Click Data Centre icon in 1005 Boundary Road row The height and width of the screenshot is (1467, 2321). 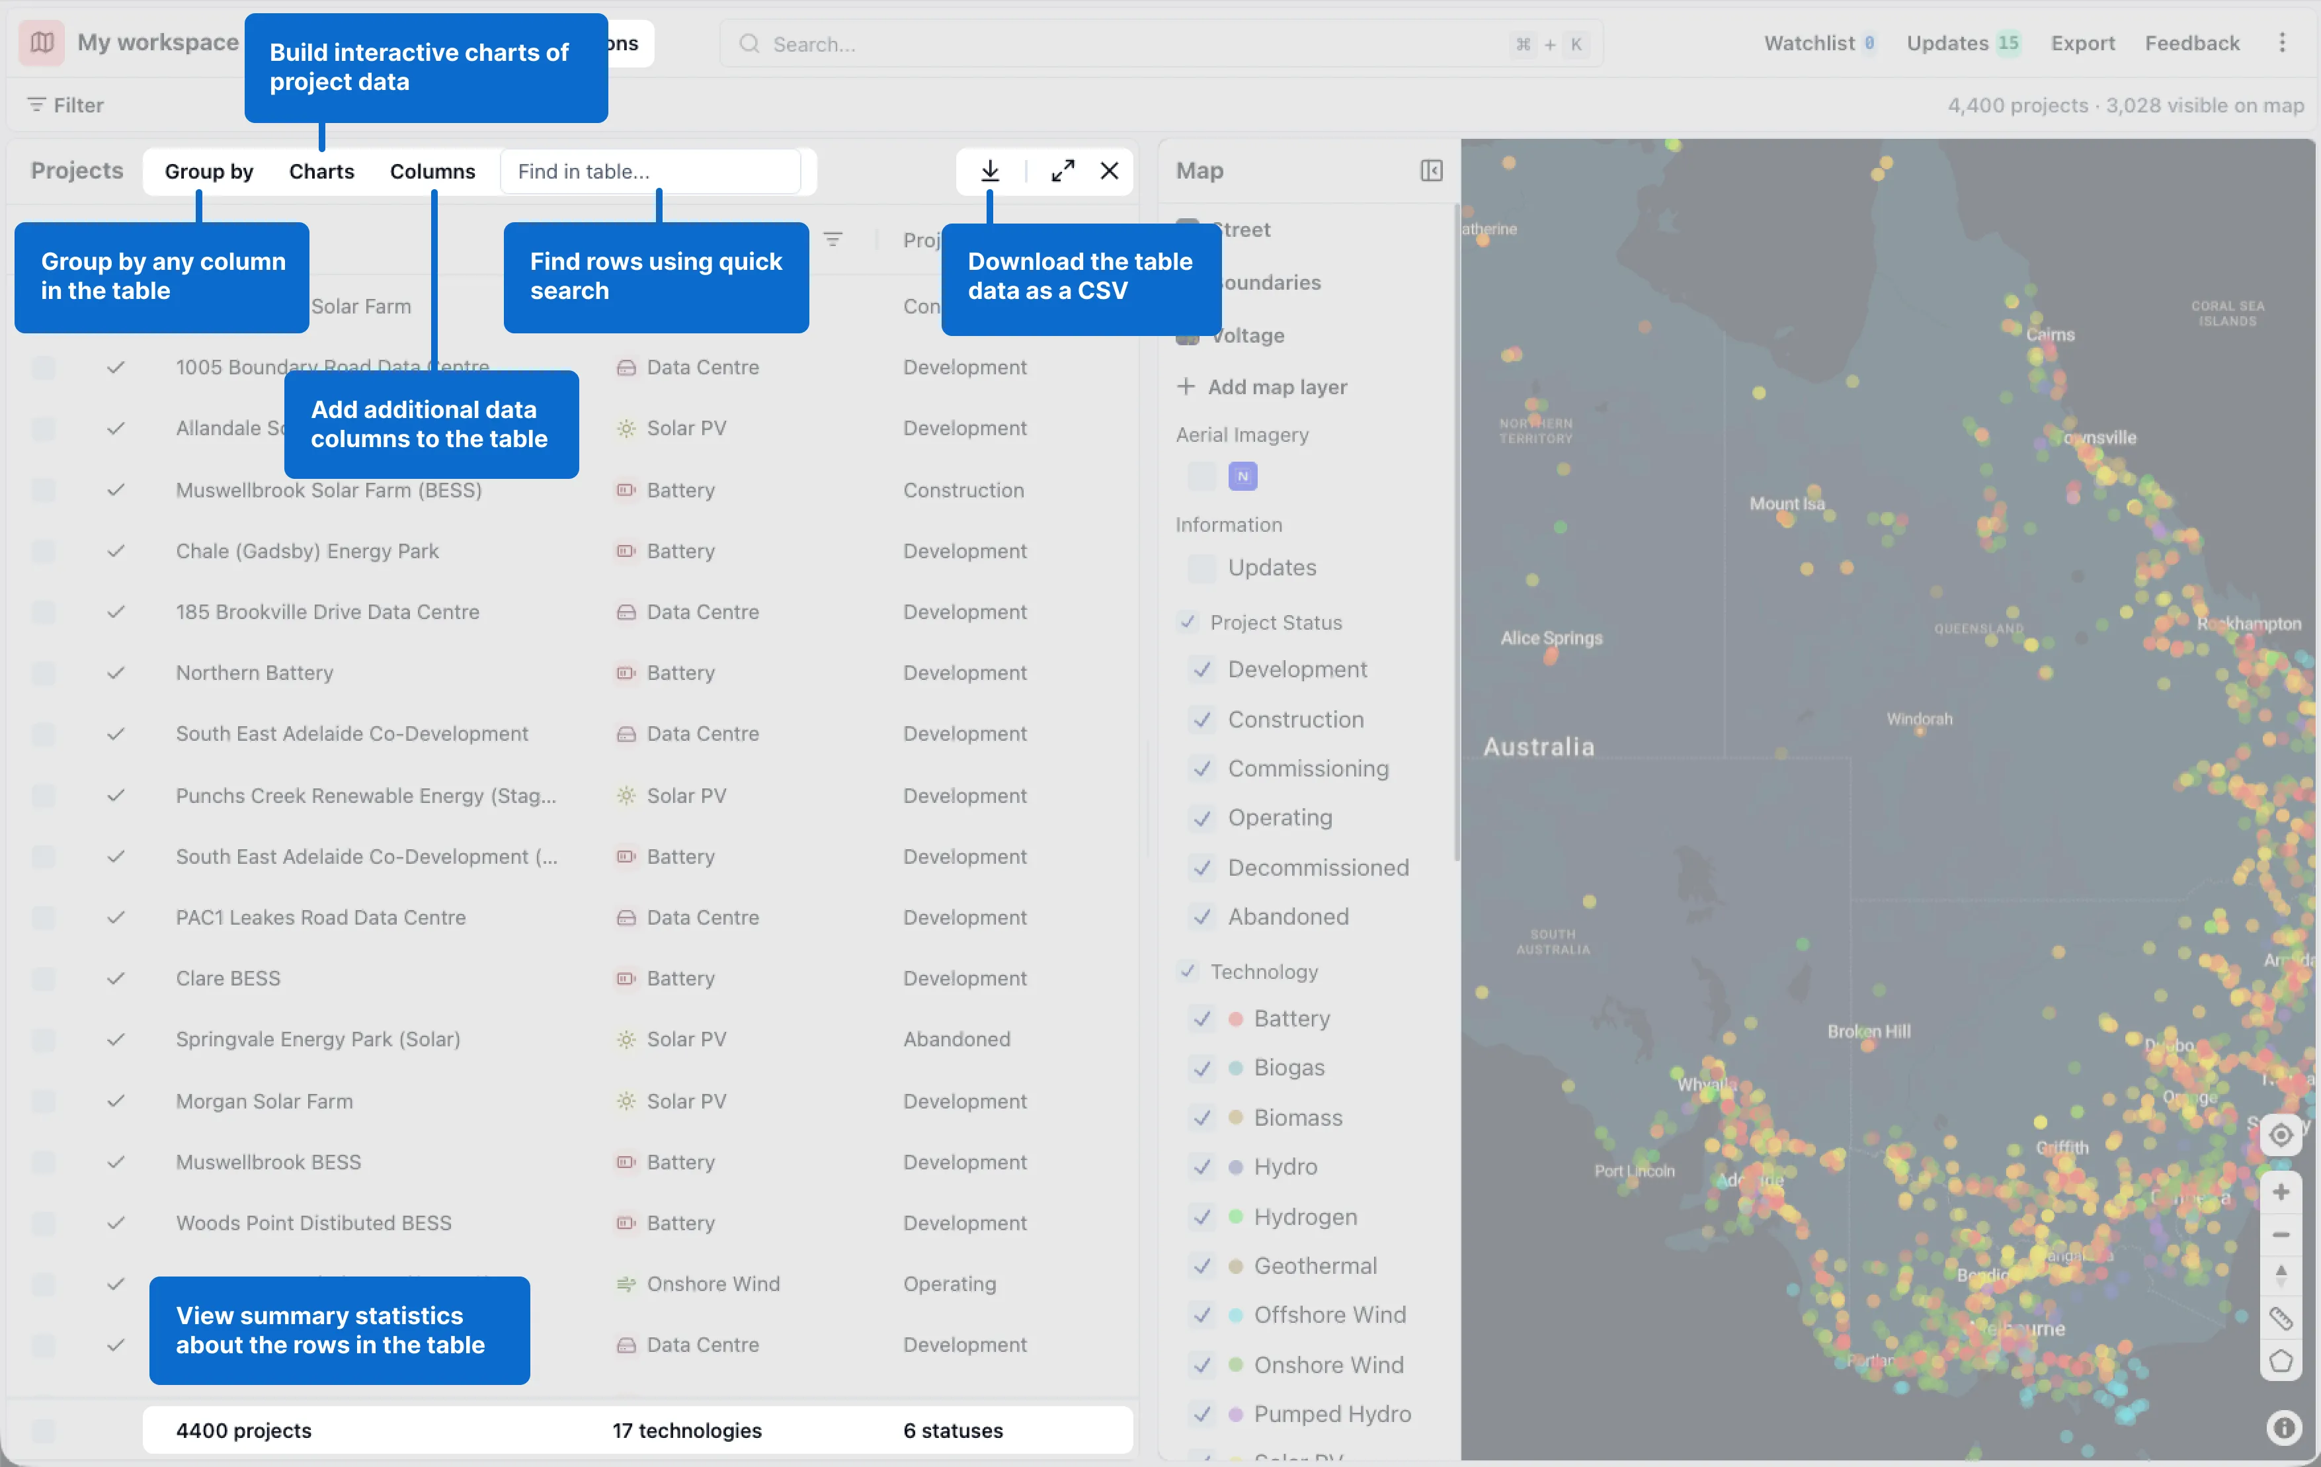pos(626,367)
